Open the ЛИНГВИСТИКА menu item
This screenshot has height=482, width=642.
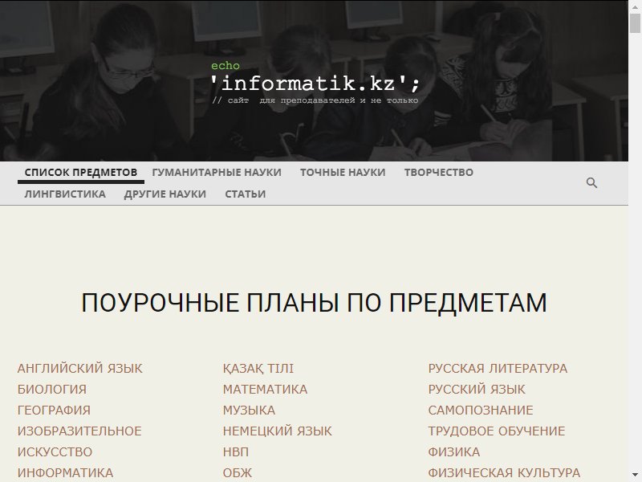65,194
